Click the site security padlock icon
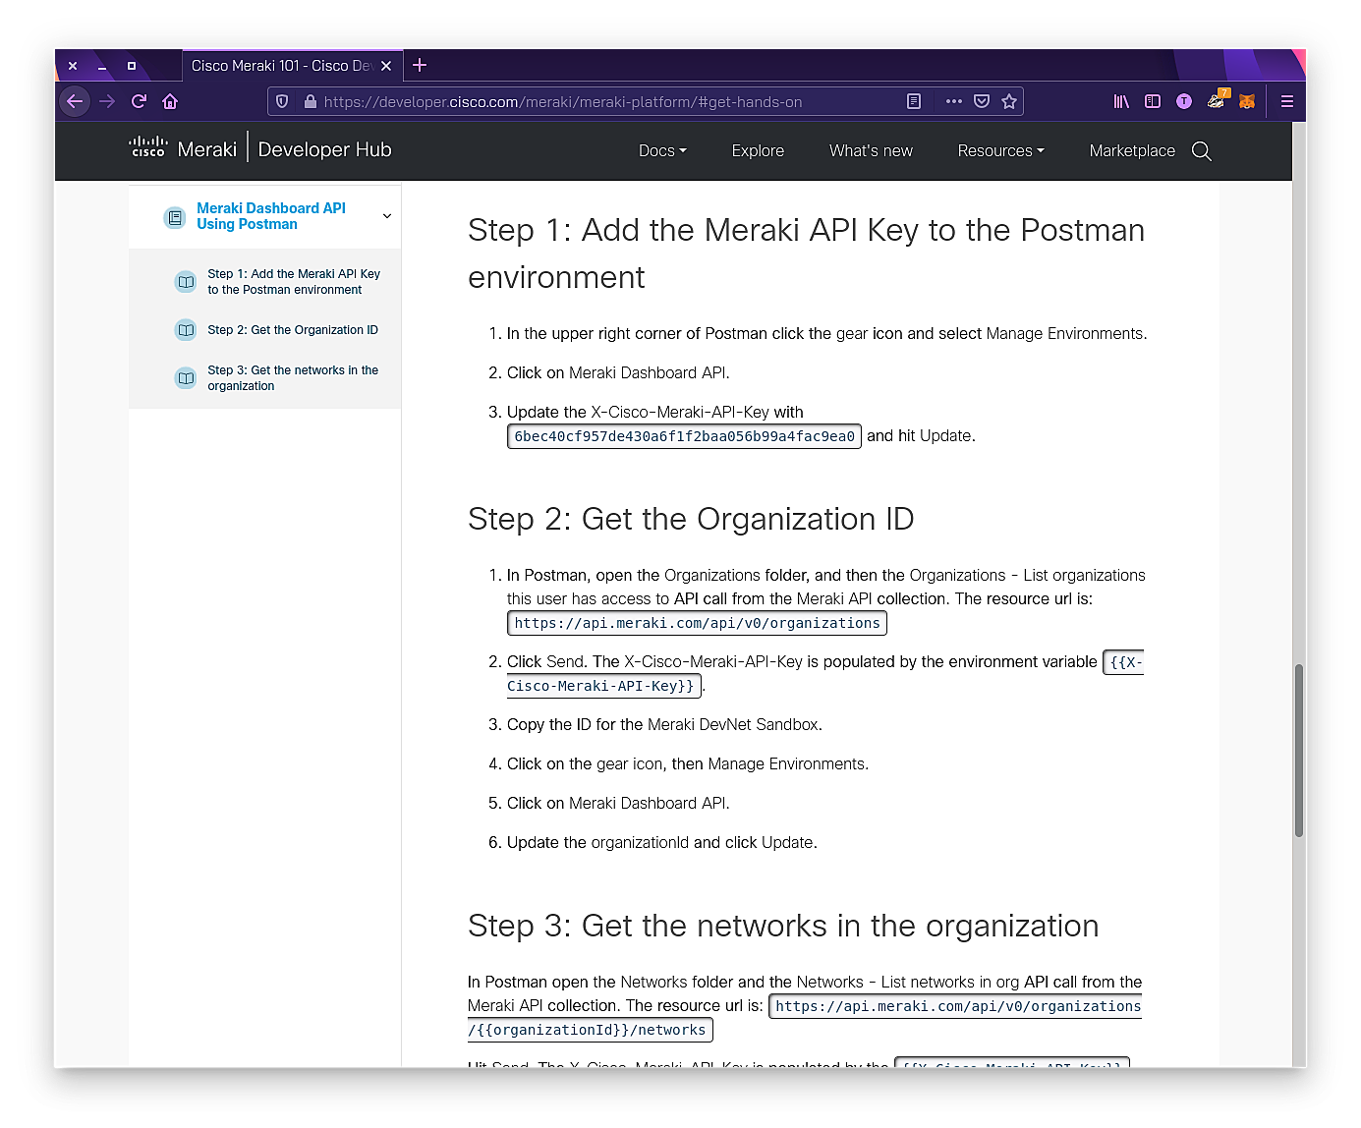 [x=311, y=101]
